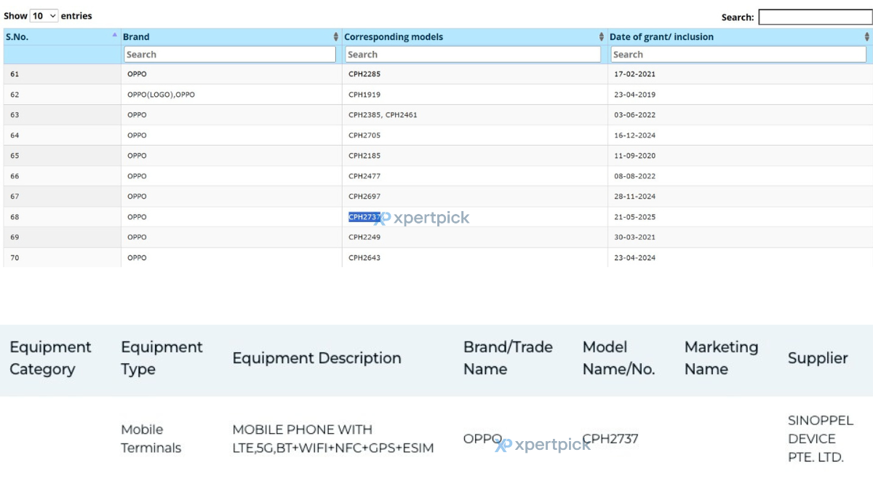Select CPH2737 under Model Name/No.
The height and width of the screenshot is (495, 873).
point(610,439)
